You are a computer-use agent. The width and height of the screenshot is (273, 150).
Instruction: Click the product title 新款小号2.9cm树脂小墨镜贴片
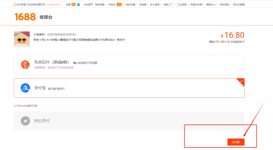75,40
